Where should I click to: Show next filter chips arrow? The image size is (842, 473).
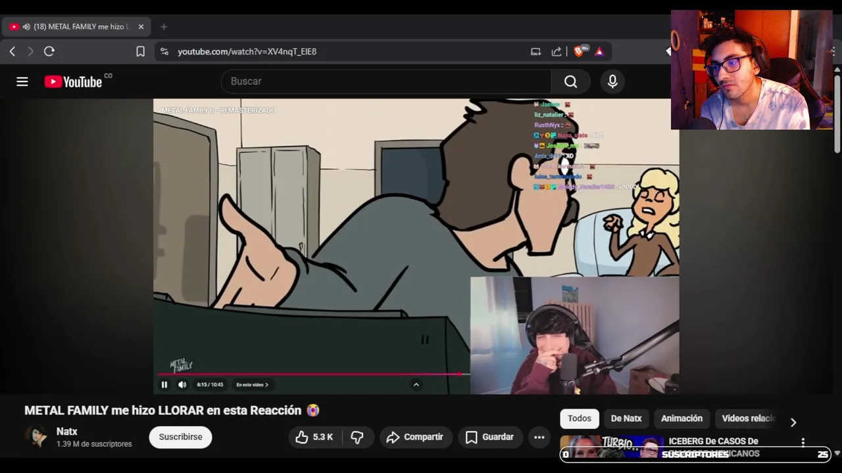pyautogui.click(x=793, y=422)
